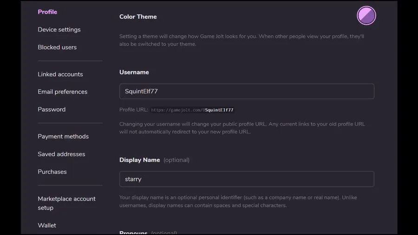418x235 pixels.
Task: Select Payment methods in sidebar
Action: pyautogui.click(x=63, y=137)
